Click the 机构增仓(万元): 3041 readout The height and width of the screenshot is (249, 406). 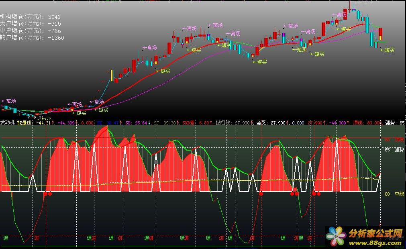tap(30, 17)
